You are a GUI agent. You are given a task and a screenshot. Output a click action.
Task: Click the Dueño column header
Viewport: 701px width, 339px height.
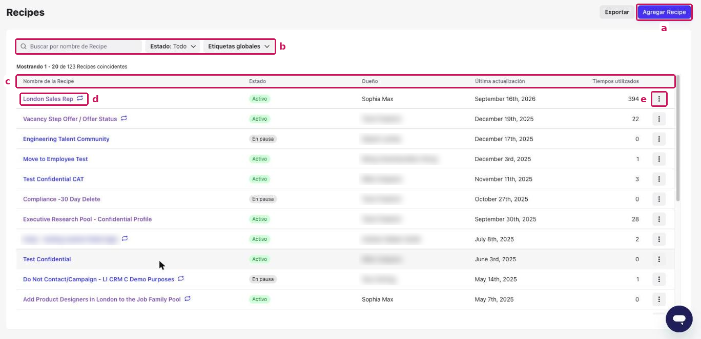(x=370, y=81)
